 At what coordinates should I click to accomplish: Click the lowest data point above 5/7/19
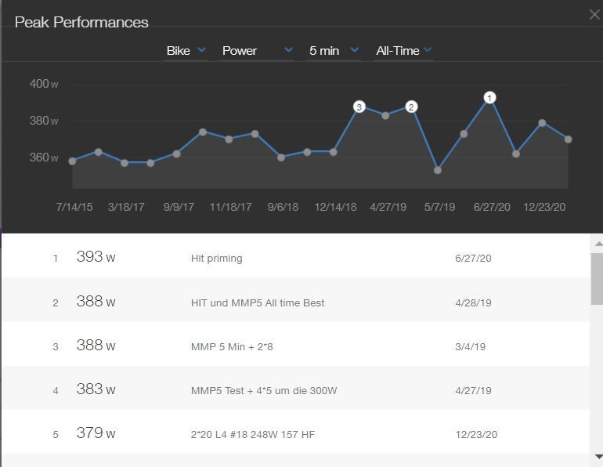click(x=438, y=170)
